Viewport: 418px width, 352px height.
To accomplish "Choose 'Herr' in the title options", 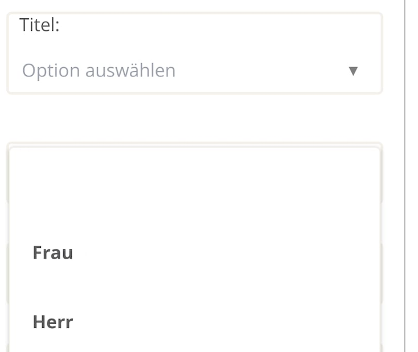I will click(53, 322).
